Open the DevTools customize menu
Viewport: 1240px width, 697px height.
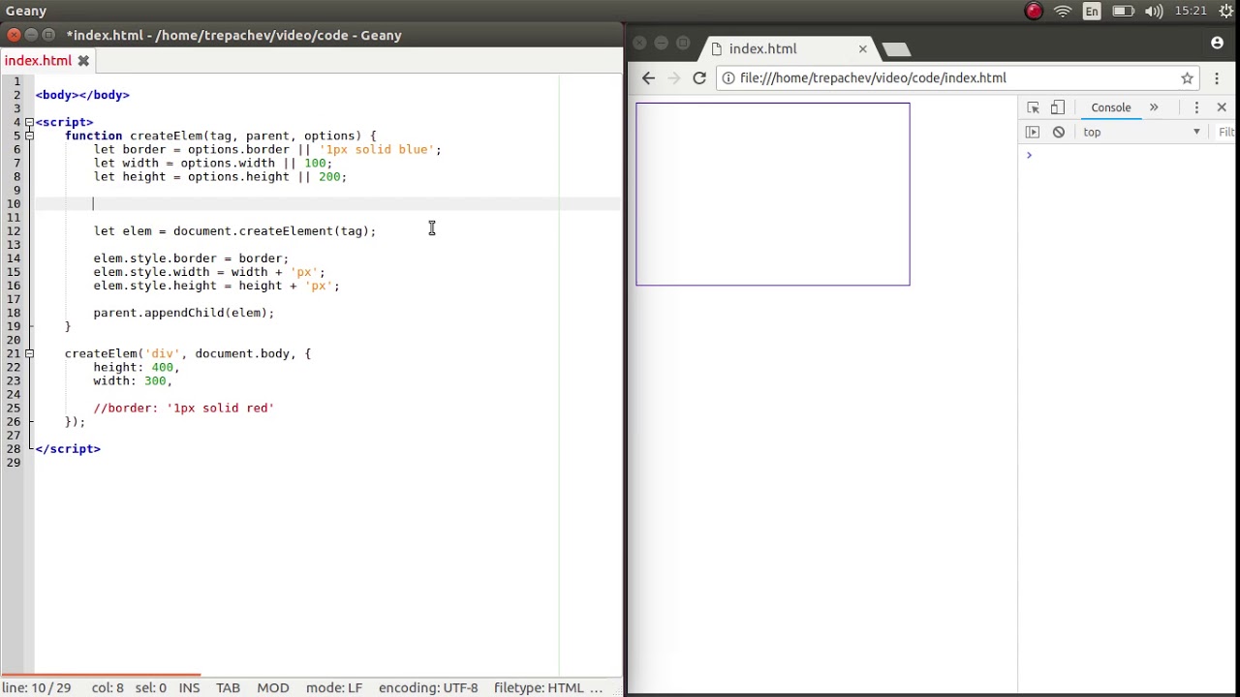point(1196,107)
